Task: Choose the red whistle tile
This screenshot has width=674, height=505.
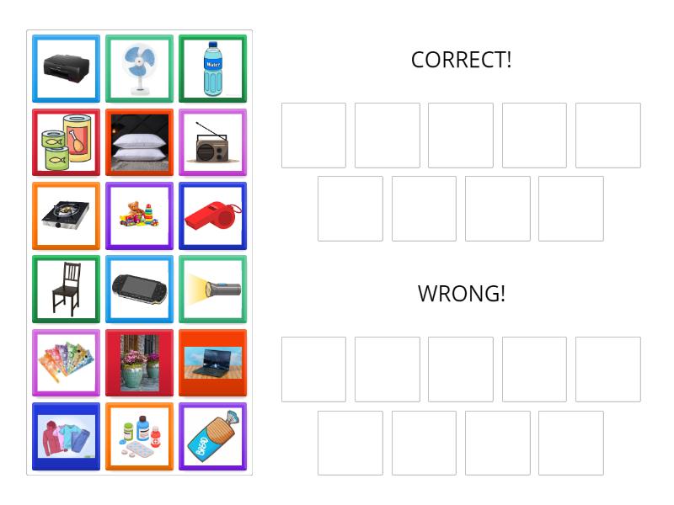Action: click(x=213, y=215)
